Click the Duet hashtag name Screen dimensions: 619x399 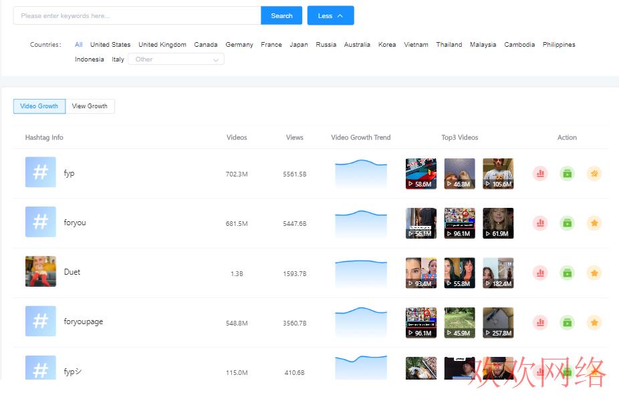pos(72,272)
